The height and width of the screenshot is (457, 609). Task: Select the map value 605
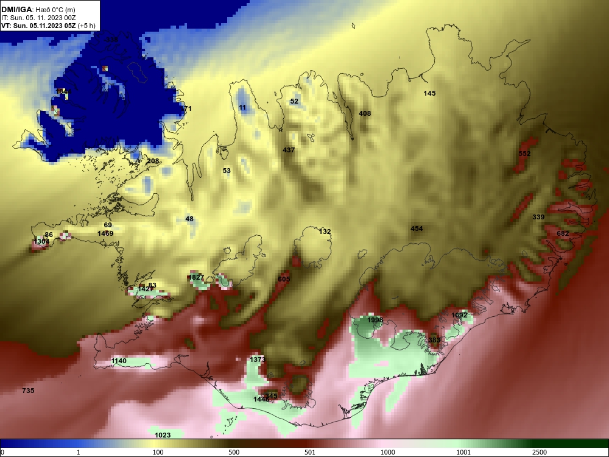pyautogui.click(x=284, y=280)
